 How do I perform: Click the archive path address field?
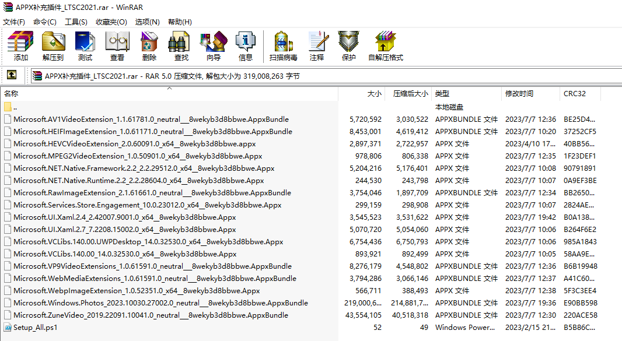pos(326,76)
